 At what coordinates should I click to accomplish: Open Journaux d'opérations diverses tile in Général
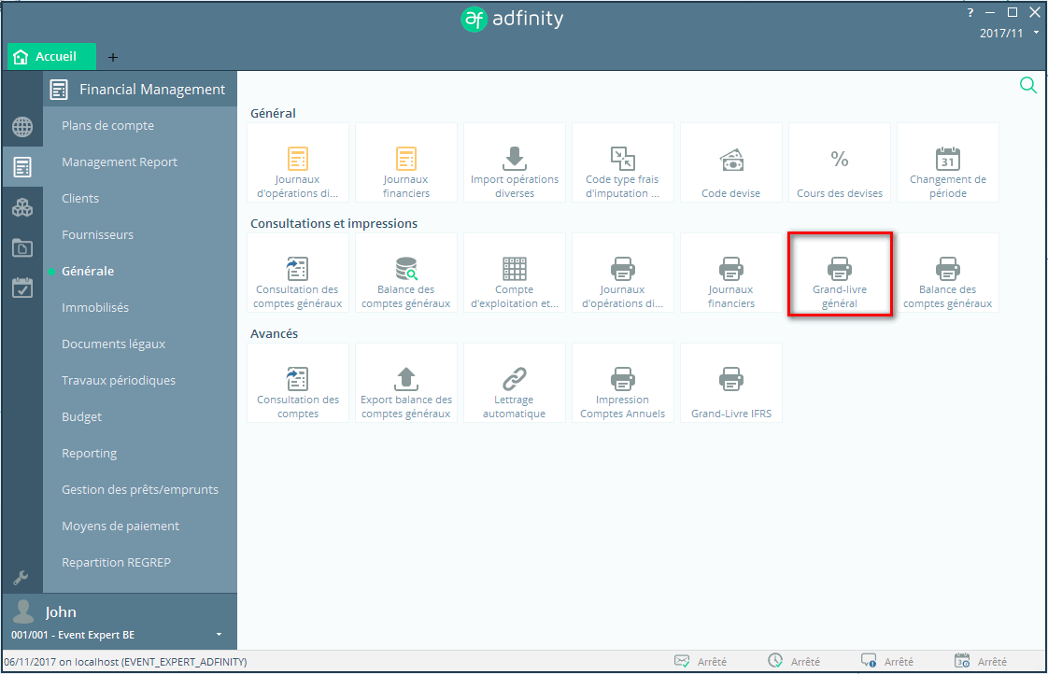[x=297, y=162]
